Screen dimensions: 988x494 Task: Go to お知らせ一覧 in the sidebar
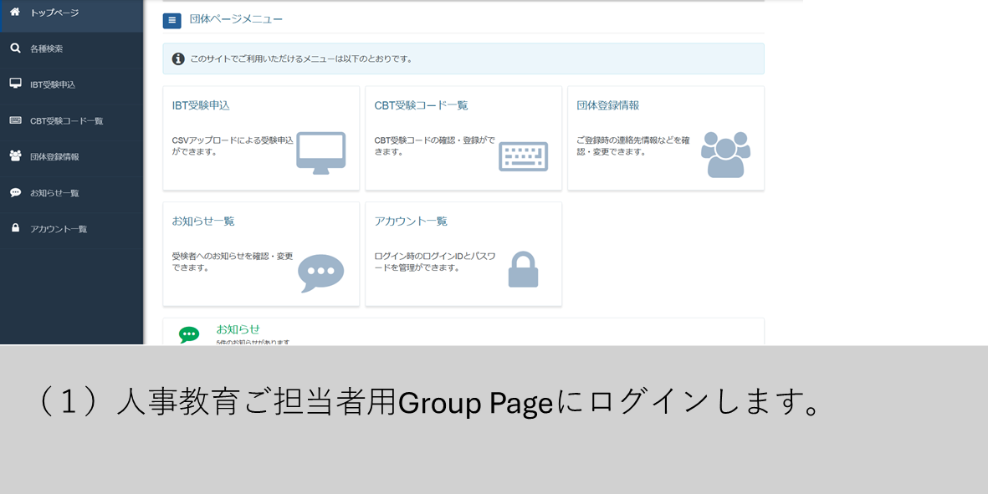tap(71, 193)
